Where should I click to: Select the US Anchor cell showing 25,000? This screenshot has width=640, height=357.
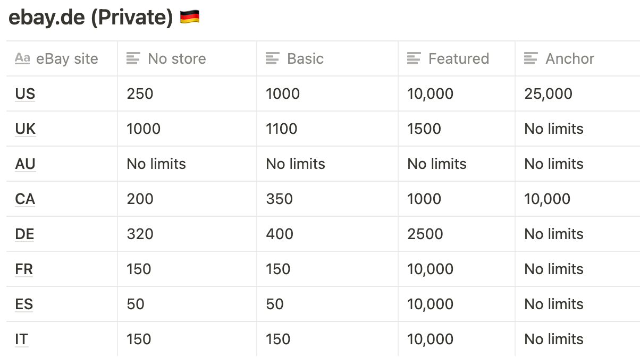(x=578, y=93)
